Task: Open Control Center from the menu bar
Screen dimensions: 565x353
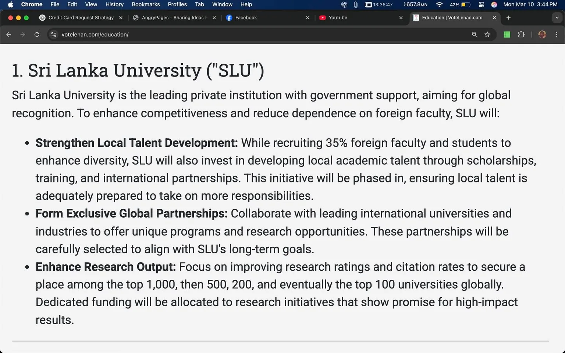Action: (481, 4)
